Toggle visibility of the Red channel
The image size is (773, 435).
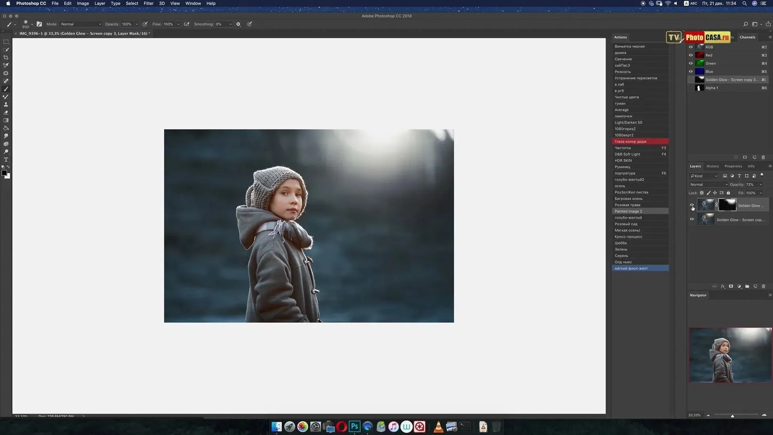[691, 55]
